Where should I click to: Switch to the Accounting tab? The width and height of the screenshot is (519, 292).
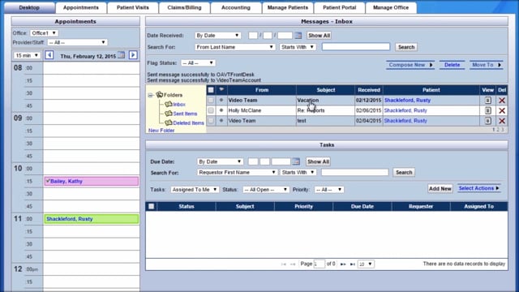[x=236, y=7]
